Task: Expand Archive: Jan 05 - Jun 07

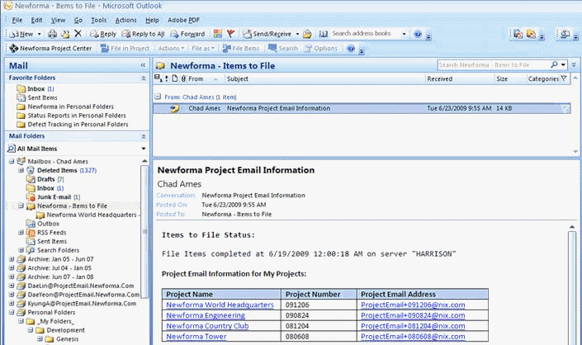Action: point(12,259)
